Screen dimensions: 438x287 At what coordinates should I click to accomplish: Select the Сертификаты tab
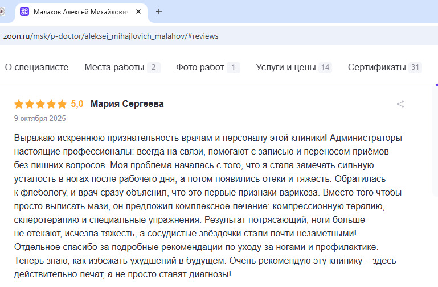[376, 67]
